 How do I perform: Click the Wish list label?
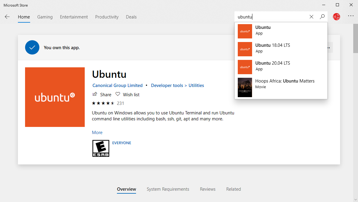click(131, 95)
